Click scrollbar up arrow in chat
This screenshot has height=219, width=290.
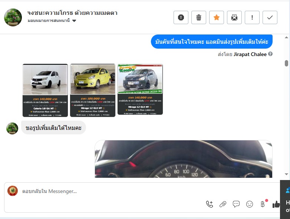(x=286, y=37)
